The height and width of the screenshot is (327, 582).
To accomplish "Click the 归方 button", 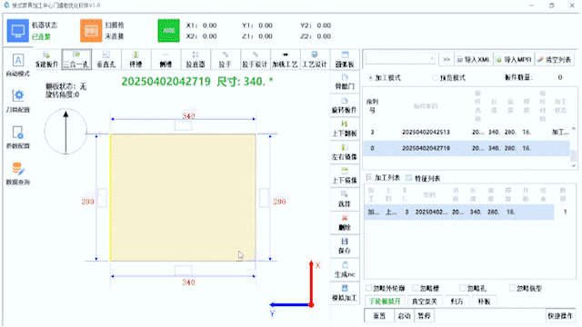I will pos(457,302).
